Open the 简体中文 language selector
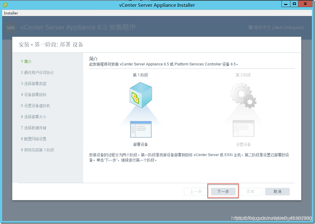Viewport: 315px width, 224px height. pyautogui.click(x=276, y=27)
